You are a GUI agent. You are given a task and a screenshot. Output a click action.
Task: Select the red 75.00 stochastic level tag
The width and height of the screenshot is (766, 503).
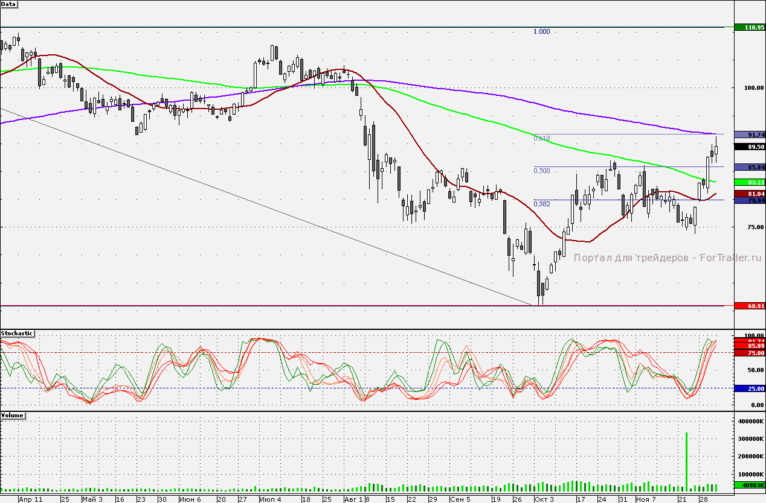click(x=749, y=353)
